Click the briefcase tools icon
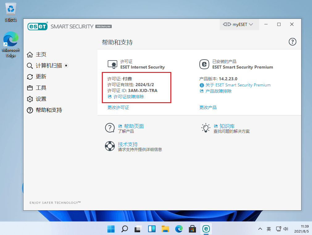This screenshot has width=312, height=235. pos(30,88)
